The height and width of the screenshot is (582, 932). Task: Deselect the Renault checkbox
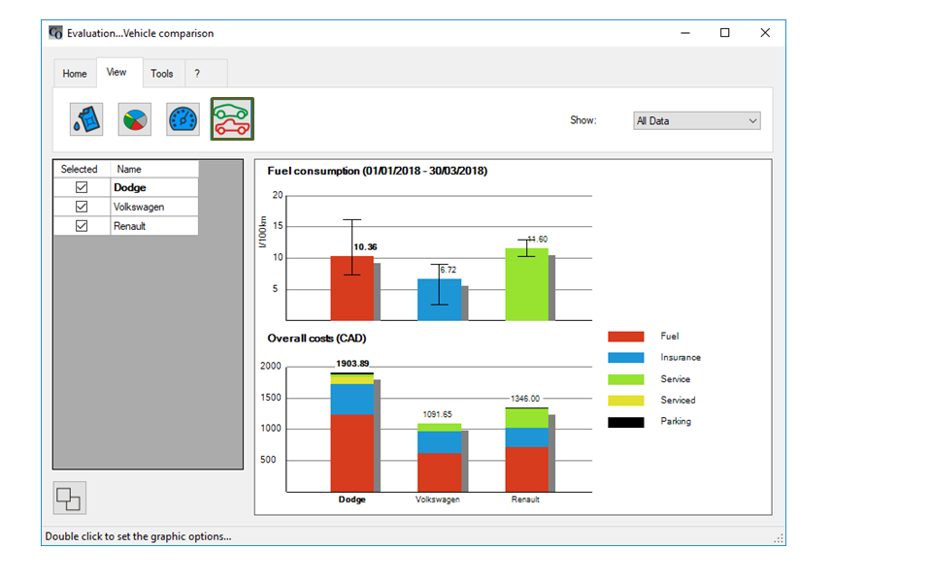click(82, 226)
